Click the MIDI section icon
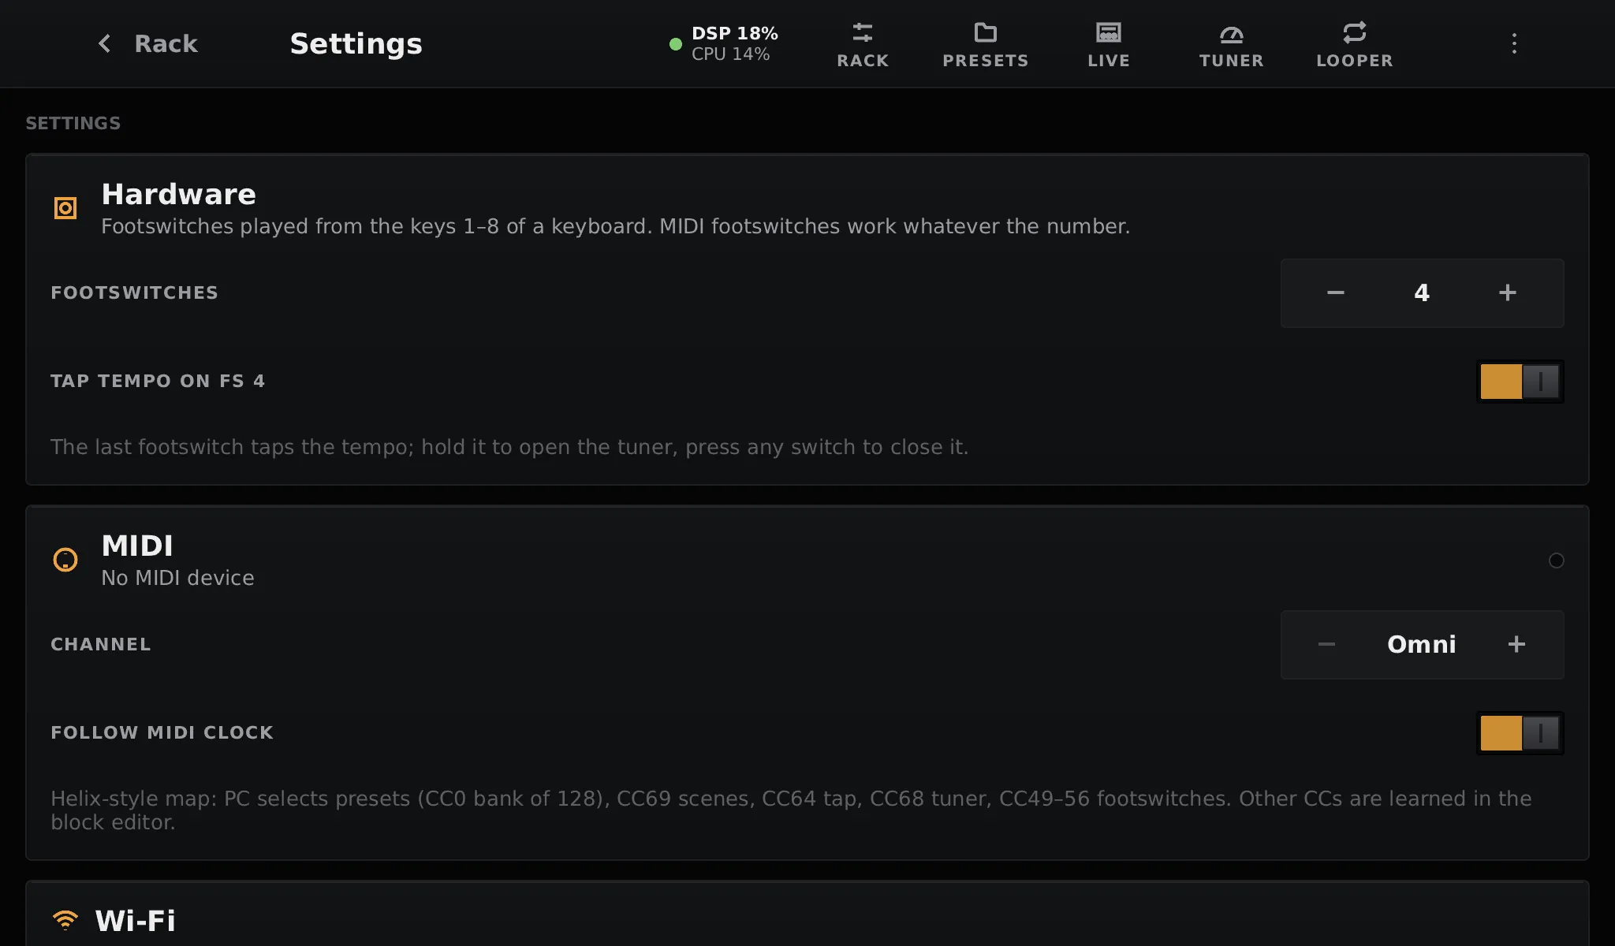Image resolution: width=1615 pixels, height=946 pixels. pyautogui.click(x=65, y=560)
